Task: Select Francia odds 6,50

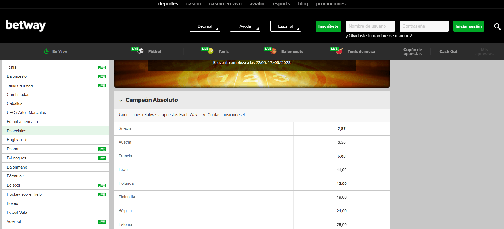Action: pos(342,156)
